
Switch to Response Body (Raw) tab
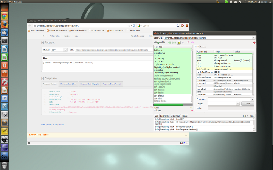[x=68, y=84]
